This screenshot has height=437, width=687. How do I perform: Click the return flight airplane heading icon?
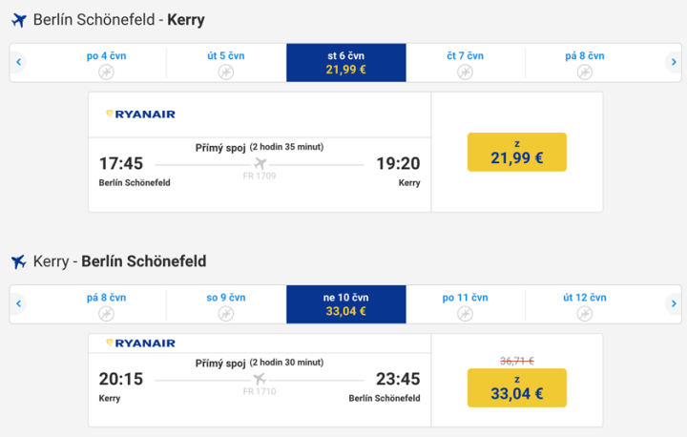pyautogui.click(x=18, y=261)
